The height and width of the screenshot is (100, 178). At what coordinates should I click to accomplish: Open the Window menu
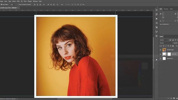tap(35, 1)
